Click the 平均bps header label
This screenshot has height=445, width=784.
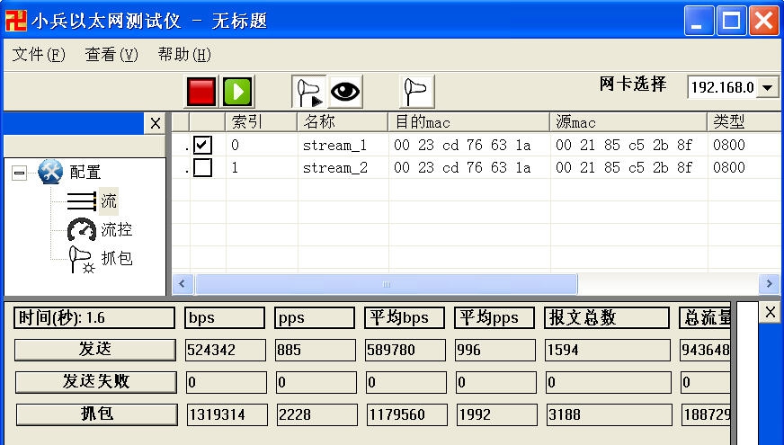click(405, 318)
